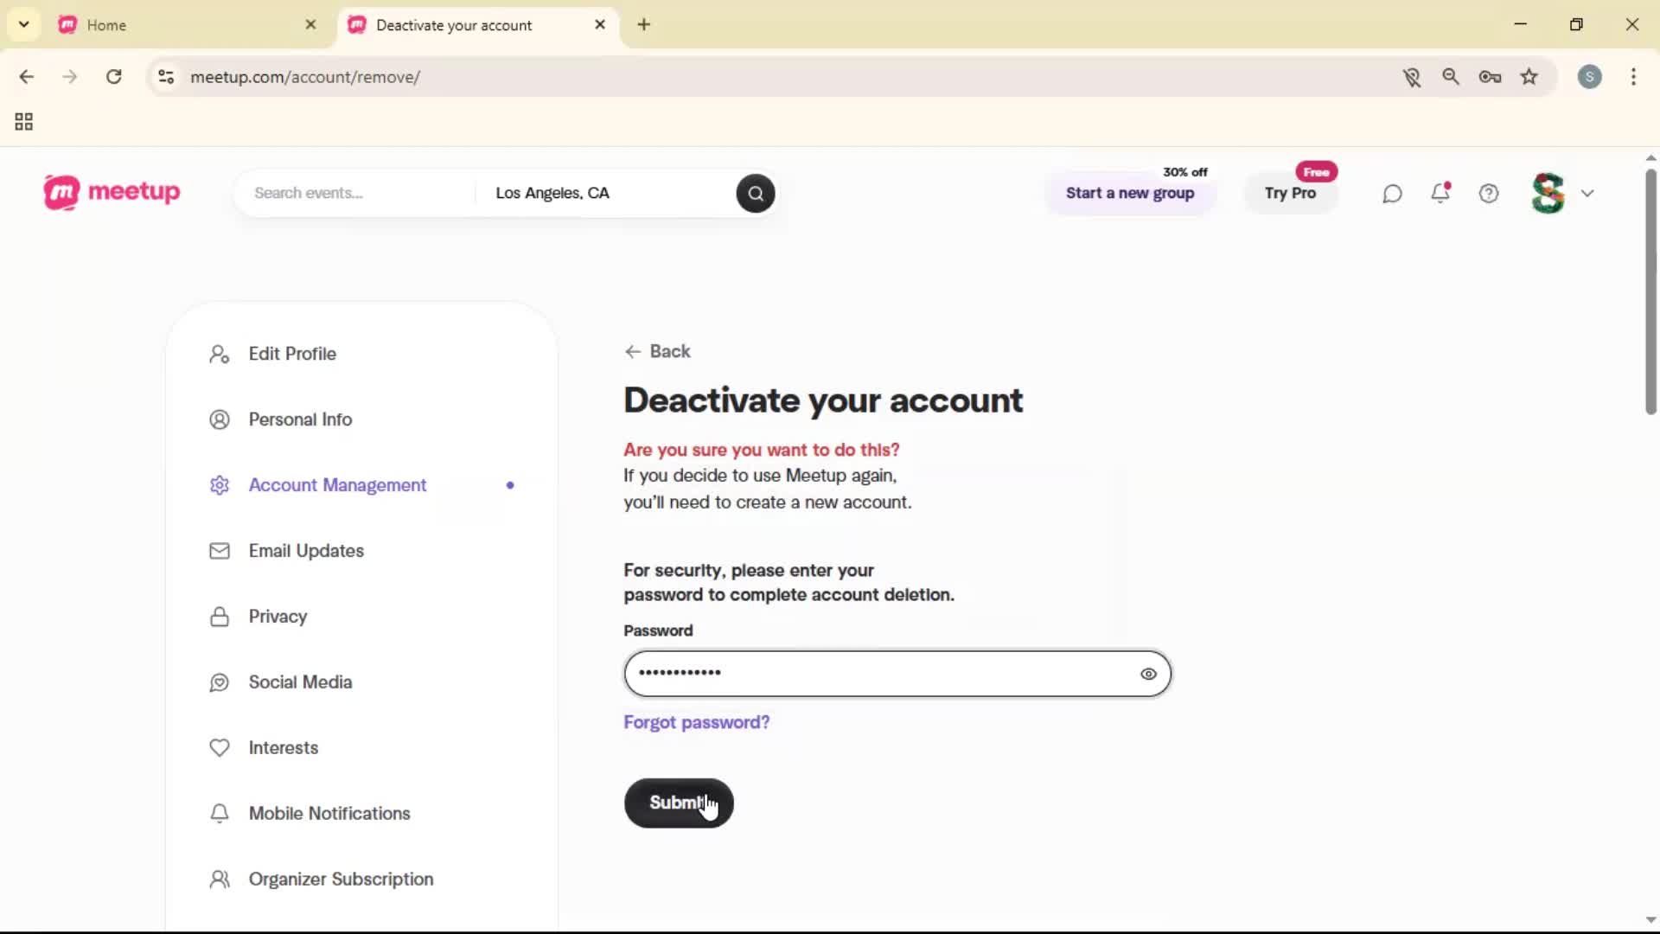Click the search magnifier button
Screen dimensions: 1660x934
[755, 193]
